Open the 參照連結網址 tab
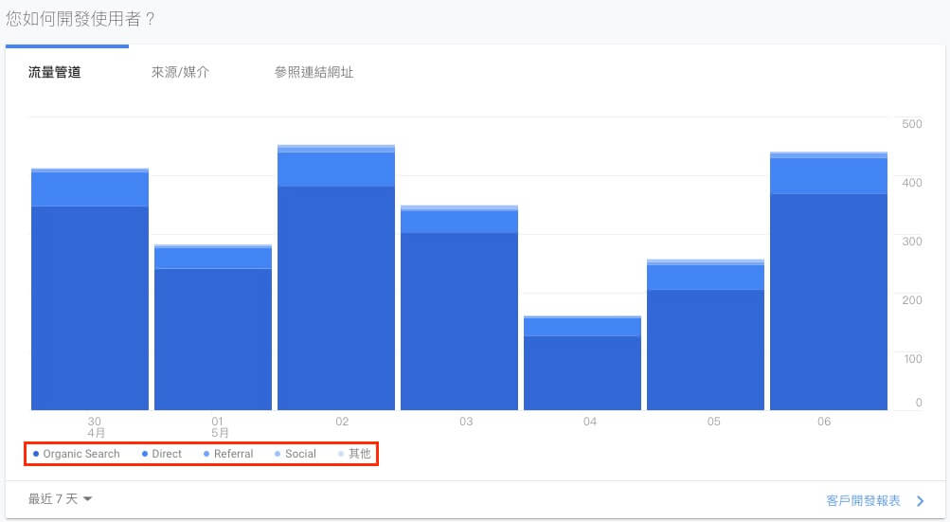 pos(314,73)
